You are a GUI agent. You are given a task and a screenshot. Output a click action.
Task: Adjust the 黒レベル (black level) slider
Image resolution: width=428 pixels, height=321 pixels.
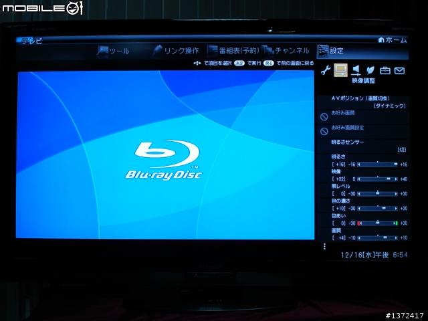[x=377, y=194]
